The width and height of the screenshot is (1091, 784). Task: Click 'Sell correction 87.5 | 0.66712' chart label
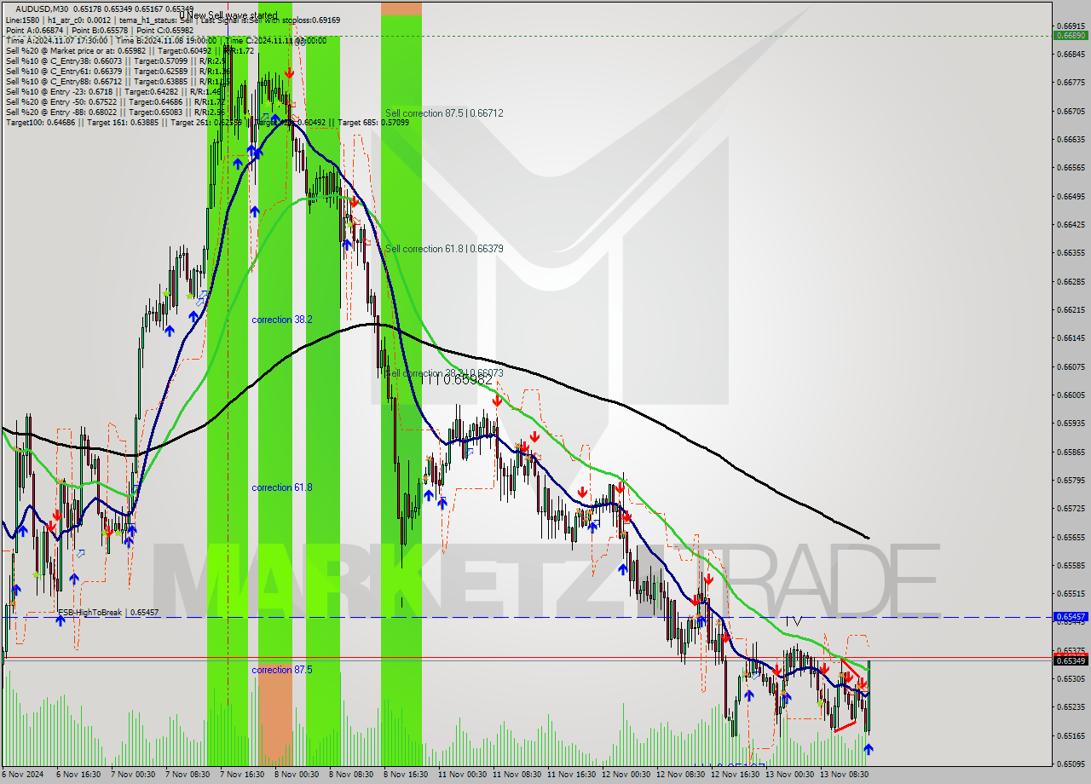444,113
